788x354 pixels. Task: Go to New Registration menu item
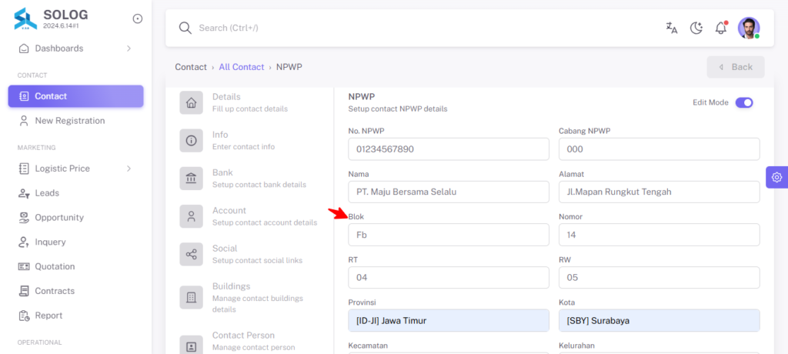coord(75,121)
